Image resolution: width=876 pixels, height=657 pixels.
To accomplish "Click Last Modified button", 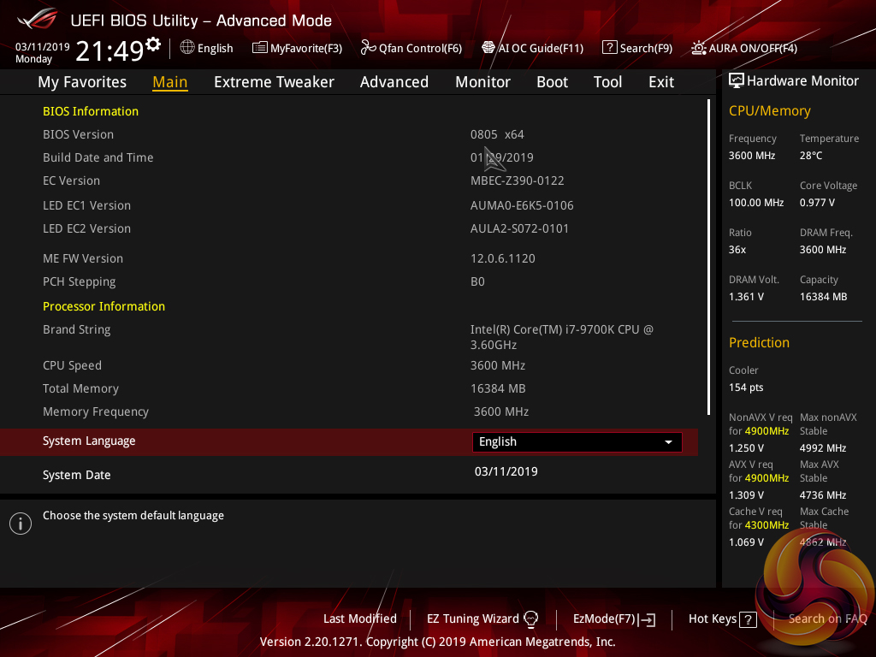I will click(x=360, y=619).
